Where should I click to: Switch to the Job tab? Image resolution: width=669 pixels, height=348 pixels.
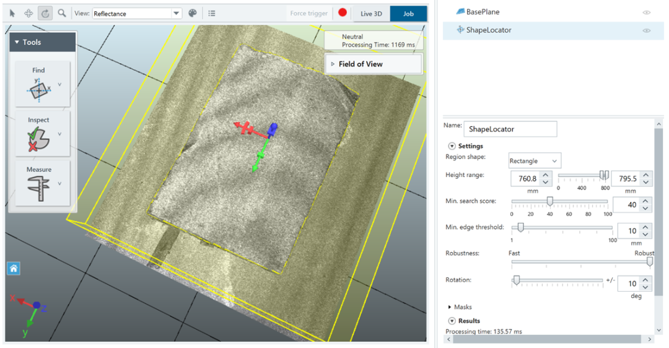point(408,14)
